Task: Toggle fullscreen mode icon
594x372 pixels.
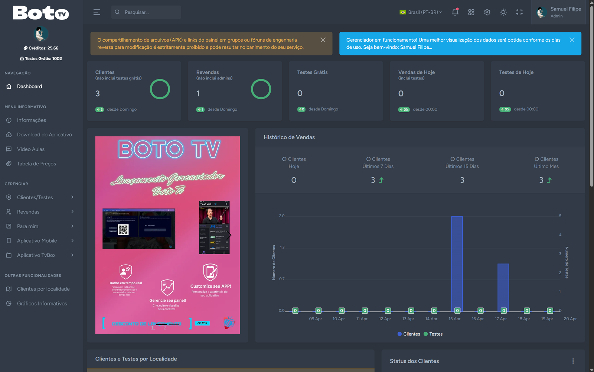Action: coord(519,12)
